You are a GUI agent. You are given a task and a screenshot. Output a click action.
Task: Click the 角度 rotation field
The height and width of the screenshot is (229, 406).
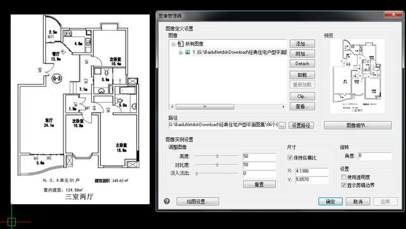coord(375,156)
